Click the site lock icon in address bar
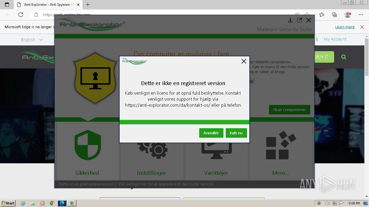 pyautogui.click(x=36, y=15)
